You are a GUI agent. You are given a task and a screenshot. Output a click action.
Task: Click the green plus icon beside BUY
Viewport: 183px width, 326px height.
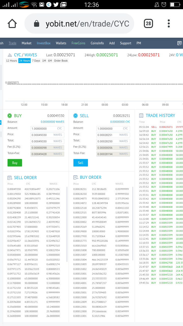pos(10,116)
